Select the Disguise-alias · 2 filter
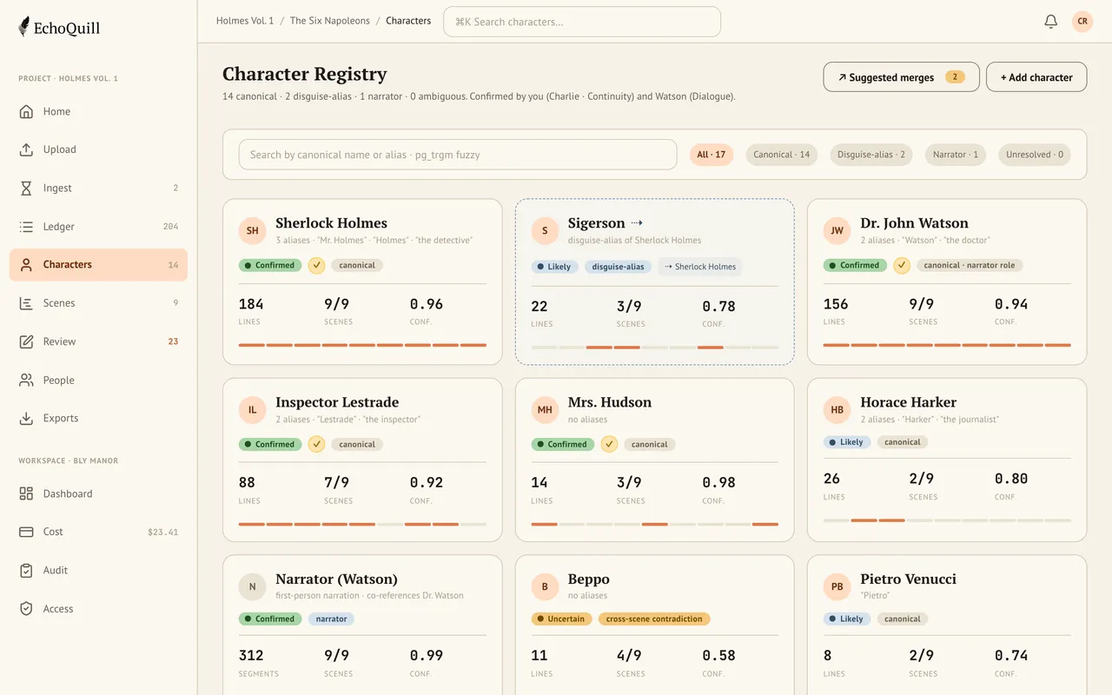The height and width of the screenshot is (695, 1112). [870, 155]
